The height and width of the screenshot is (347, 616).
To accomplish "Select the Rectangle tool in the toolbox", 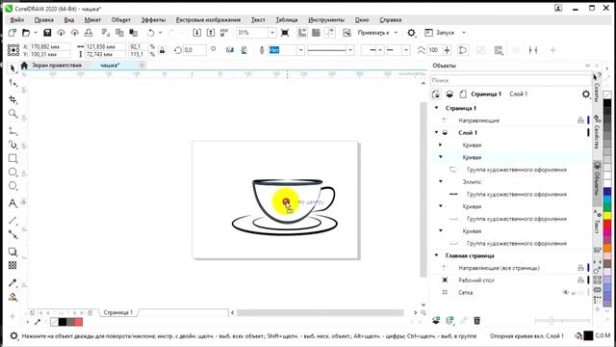I will click(13, 158).
